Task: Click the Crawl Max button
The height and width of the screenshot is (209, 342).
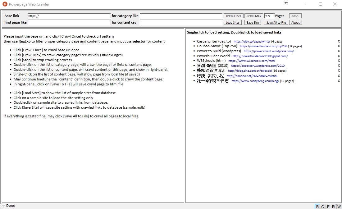Action: [x=253, y=16]
